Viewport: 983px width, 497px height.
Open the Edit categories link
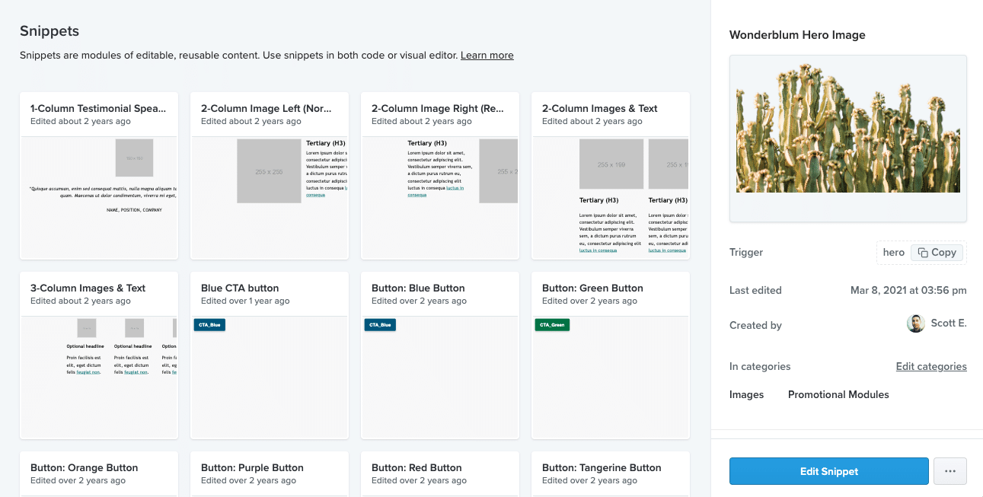[931, 366]
